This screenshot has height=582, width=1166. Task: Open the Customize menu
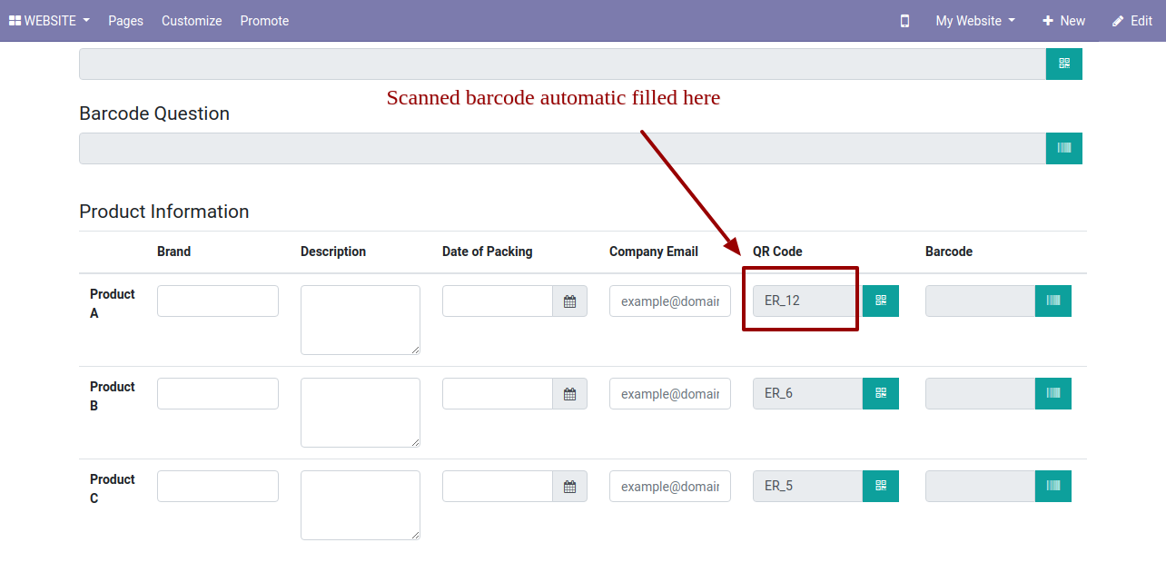click(192, 21)
